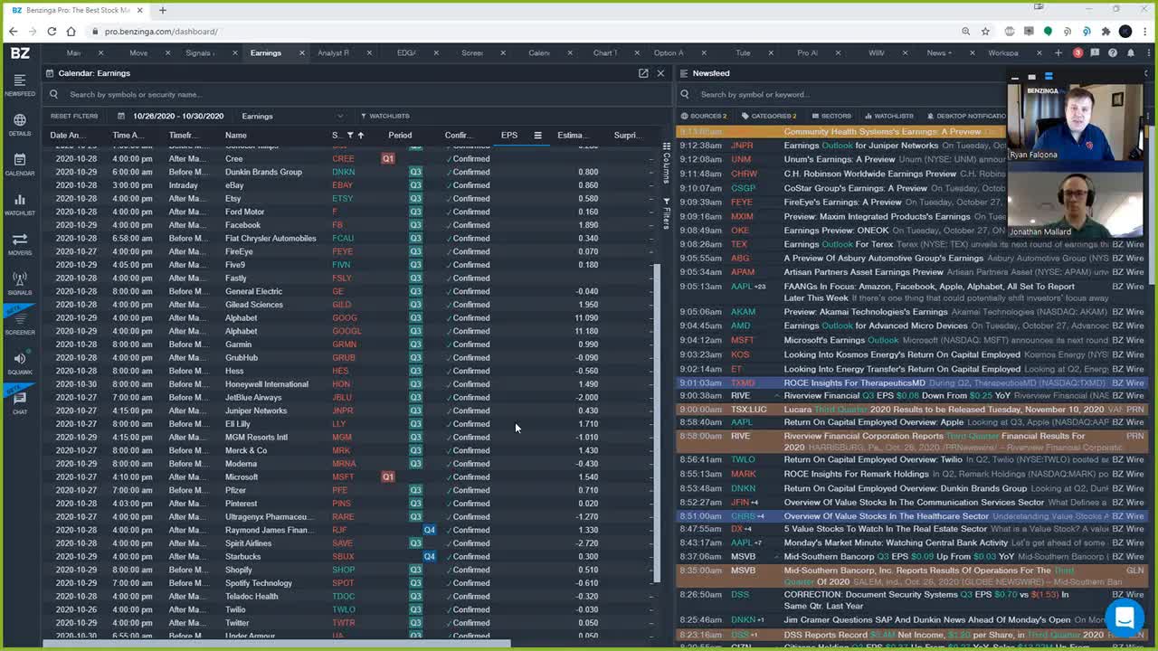Add a new workspace tab with plus
This screenshot has height=651, width=1158.
1058,53
